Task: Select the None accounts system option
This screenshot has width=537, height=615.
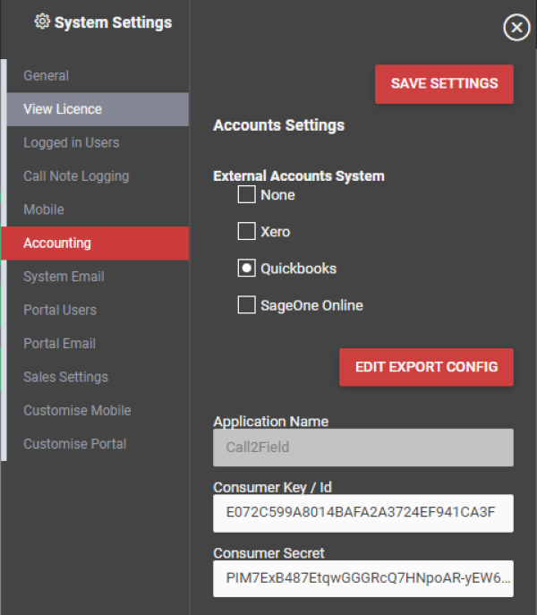Action: pos(246,194)
